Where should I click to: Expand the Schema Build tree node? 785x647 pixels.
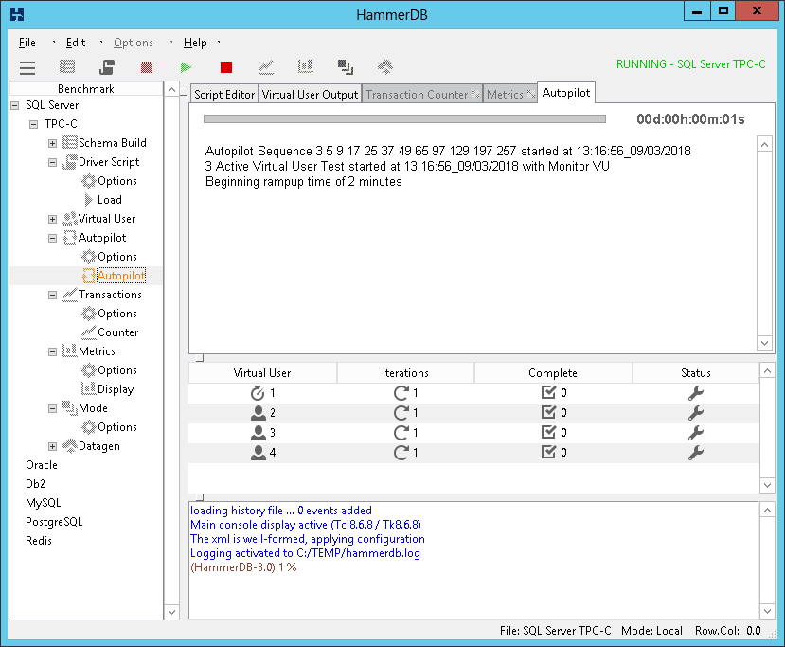tap(53, 143)
